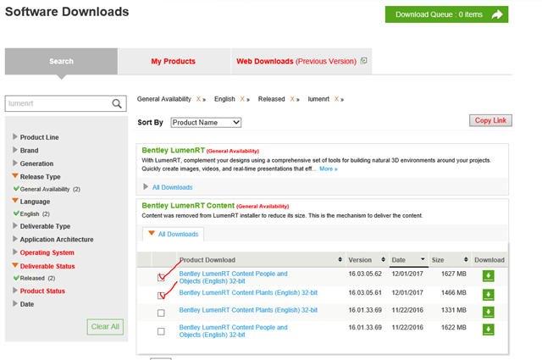The width and height of the screenshot is (542, 360).
Task: Open People and Objects 32-bit link dated 11/22/2016
Action: (234, 331)
